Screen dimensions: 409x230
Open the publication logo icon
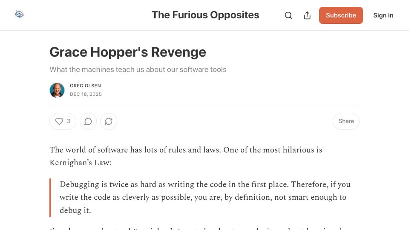pos(19,14)
